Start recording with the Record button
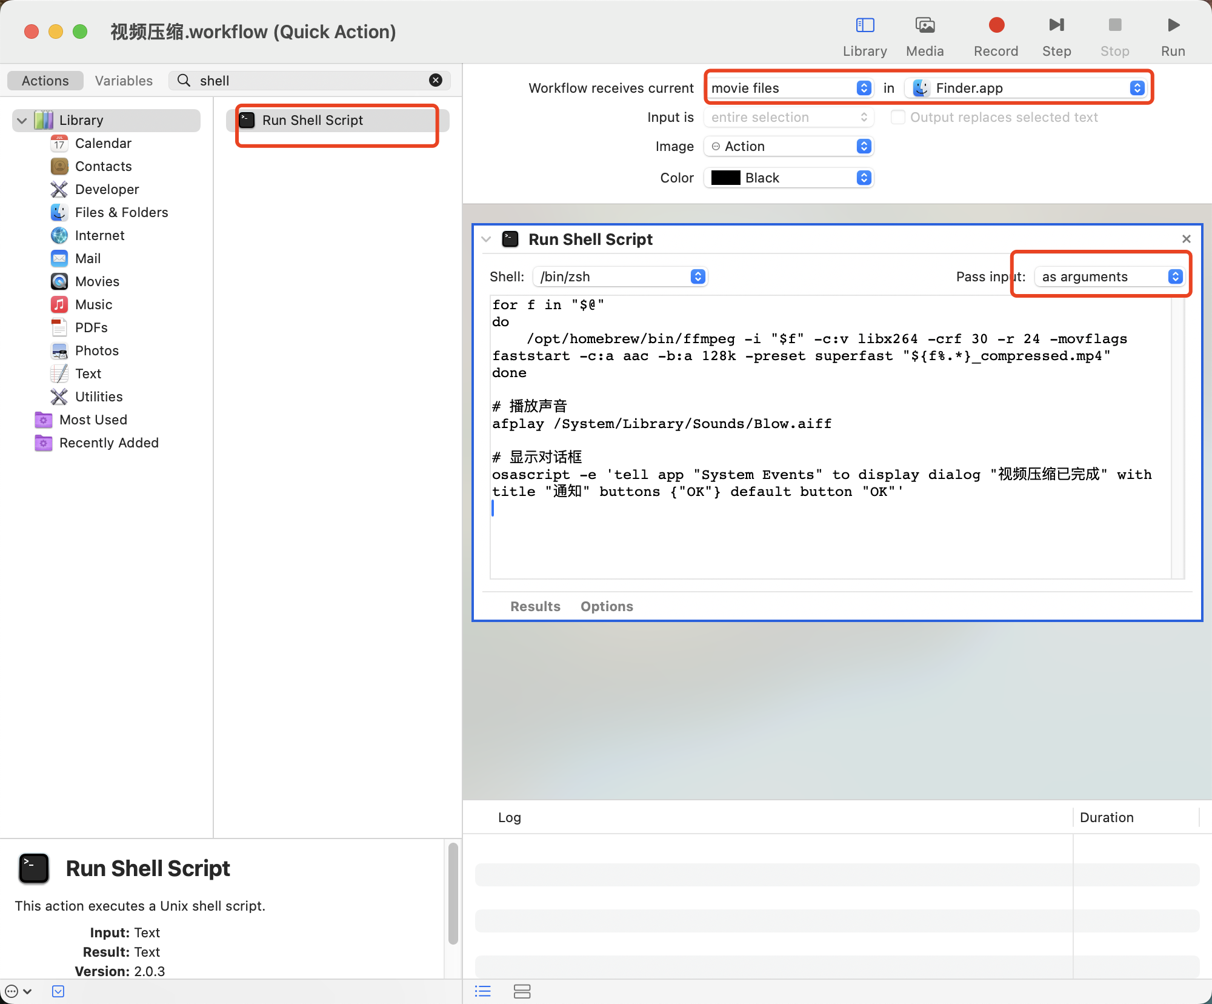The width and height of the screenshot is (1212, 1004). click(996, 25)
